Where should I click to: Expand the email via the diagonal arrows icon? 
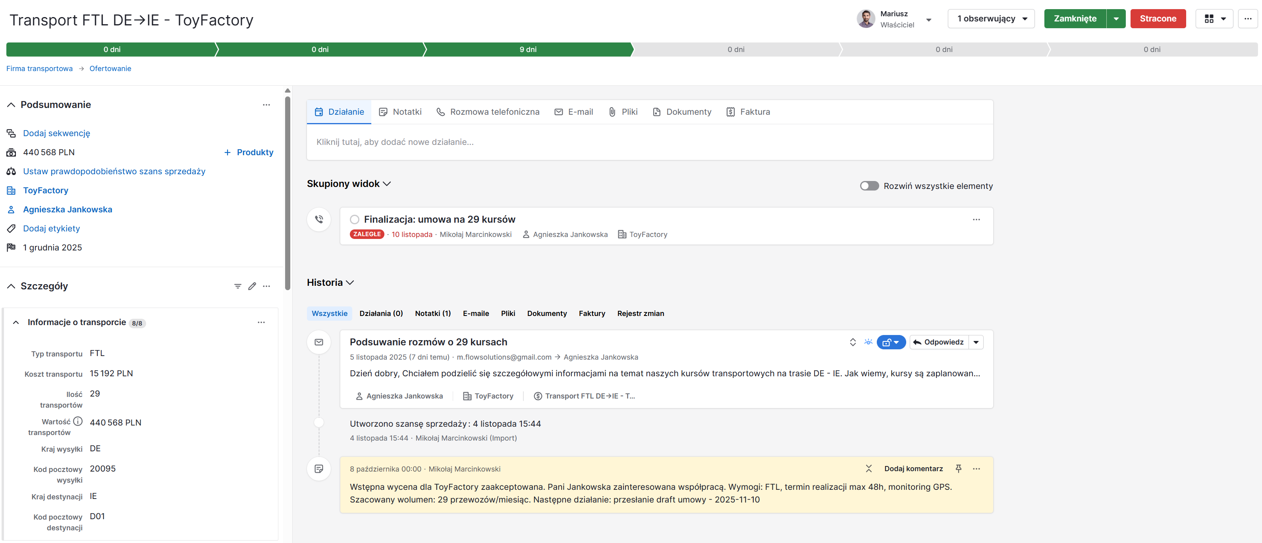coord(853,342)
